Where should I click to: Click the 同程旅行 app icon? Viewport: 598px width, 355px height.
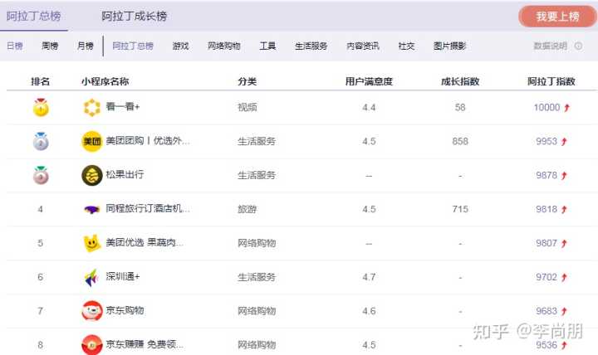point(92,209)
